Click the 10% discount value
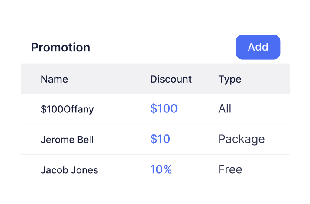This screenshot has height=204, width=310. coord(161,169)
